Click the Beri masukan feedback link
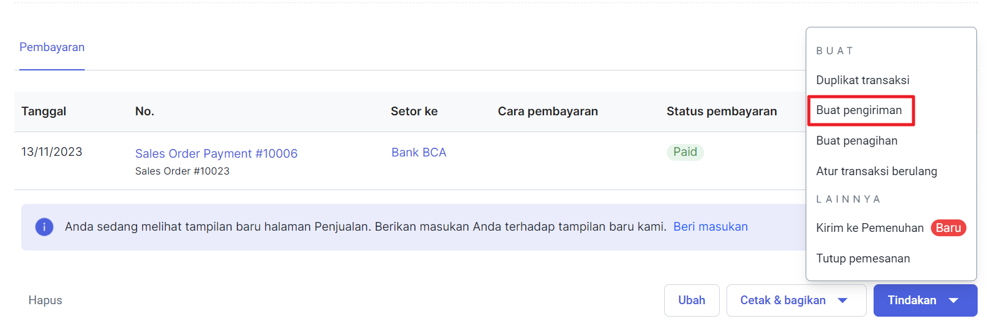Viewport: 987px width, 331px height. [x=710, y=227]
